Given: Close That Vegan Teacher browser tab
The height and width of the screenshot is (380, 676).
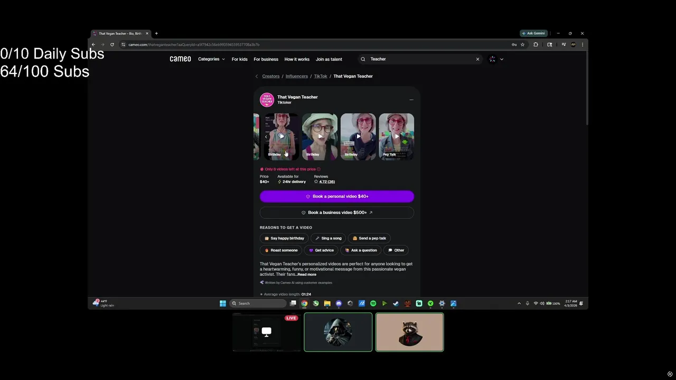Looking at the screenshot, I should 147,33.
